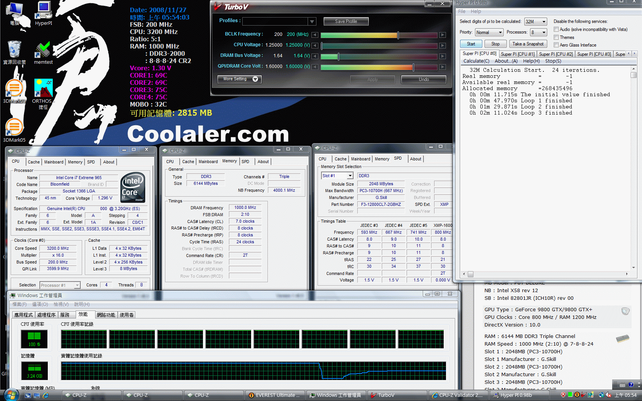Toggle the Themes checkbox in Hyper PI
Image resolution: width=642 pixels, height=401 pixels.
point(556,37)
